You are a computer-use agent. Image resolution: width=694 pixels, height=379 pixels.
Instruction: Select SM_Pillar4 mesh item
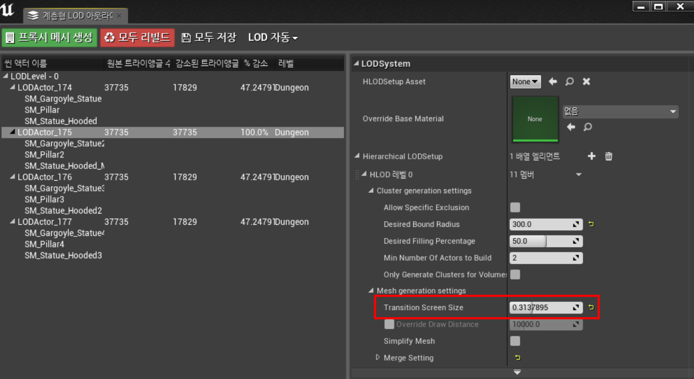coord(45,244)
